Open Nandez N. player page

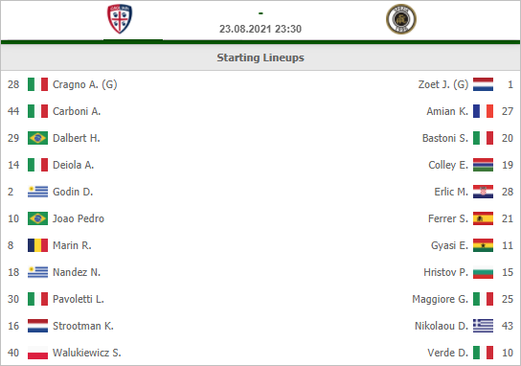77,272
